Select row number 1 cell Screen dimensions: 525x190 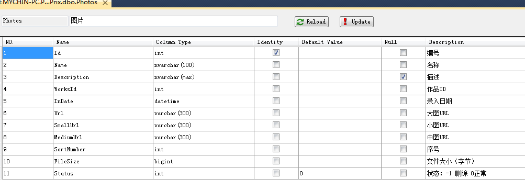point(28,53)
